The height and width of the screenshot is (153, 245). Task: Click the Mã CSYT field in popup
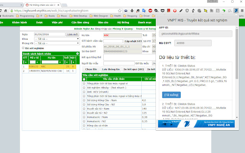193,43
